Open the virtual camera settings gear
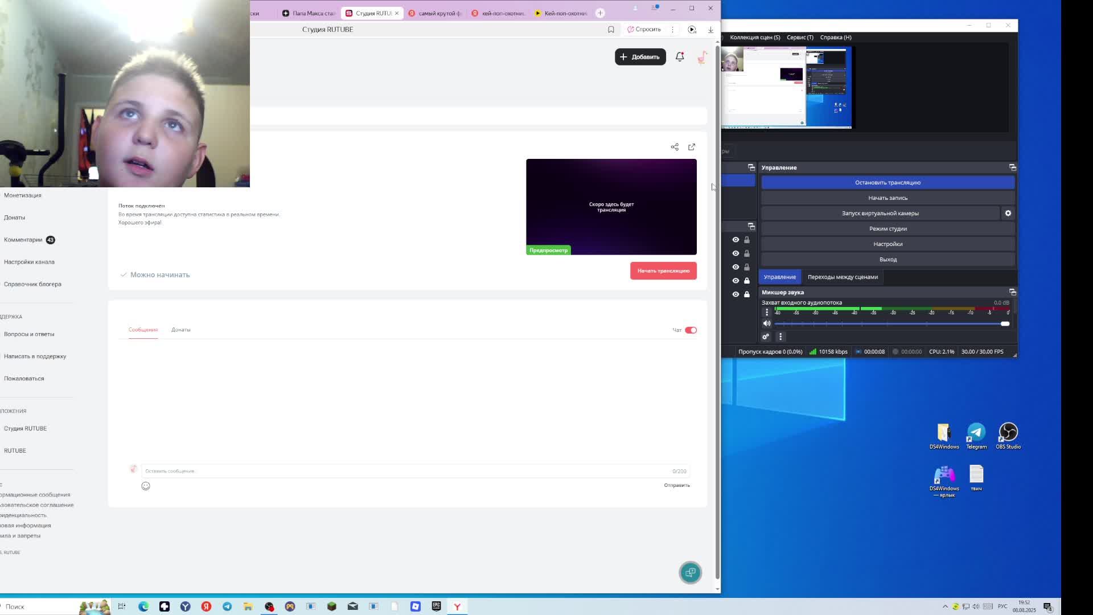 click(1008, 213)
